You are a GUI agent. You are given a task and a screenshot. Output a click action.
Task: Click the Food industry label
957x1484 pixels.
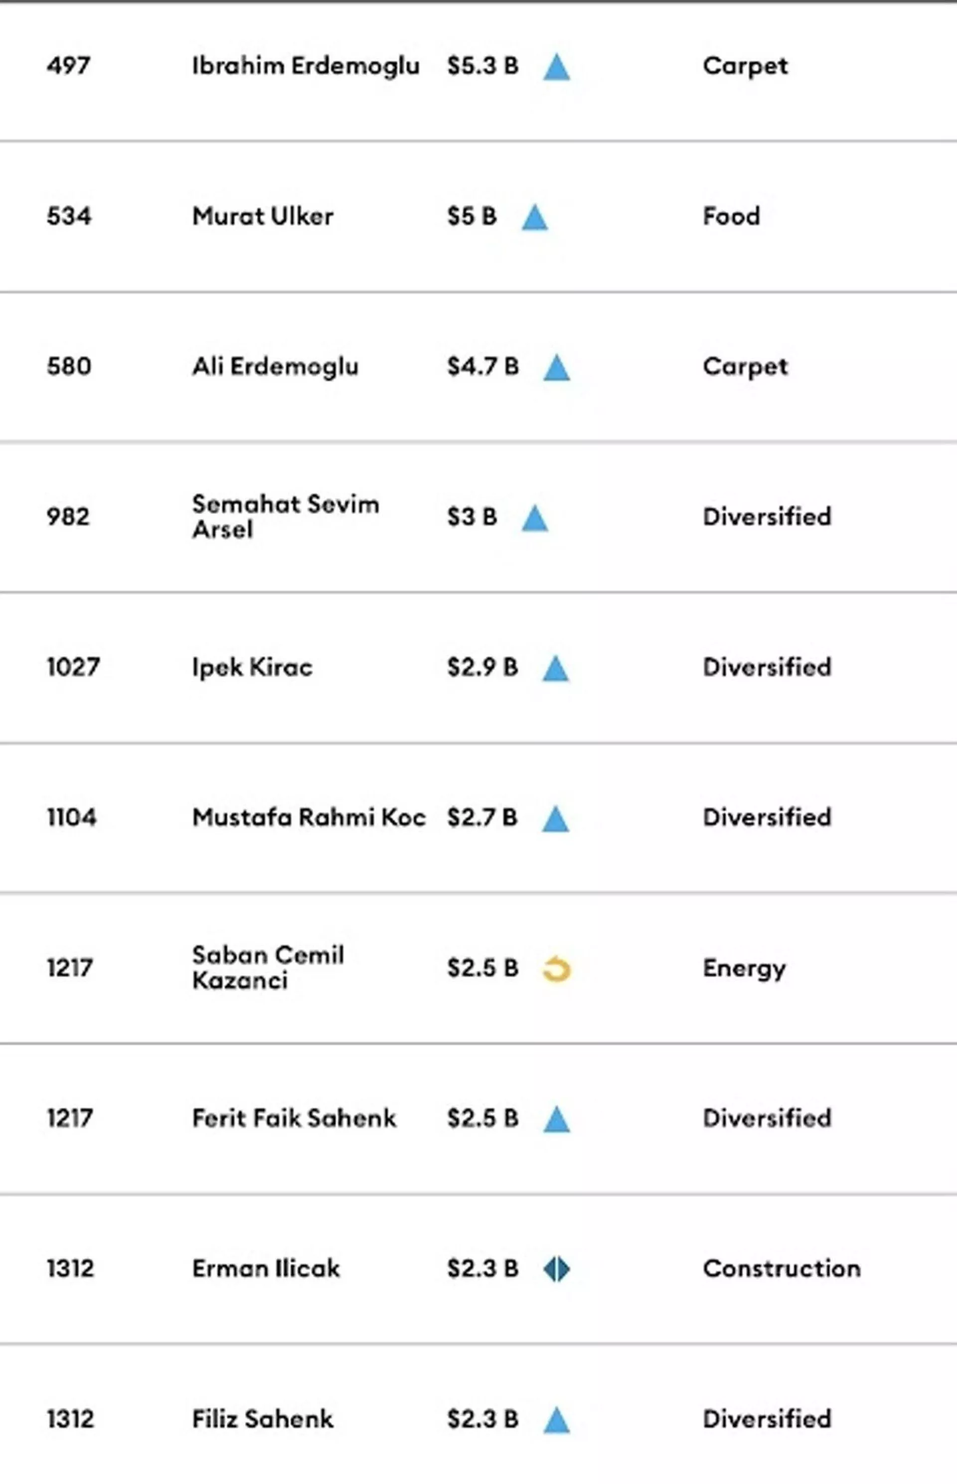pos(731,216)
